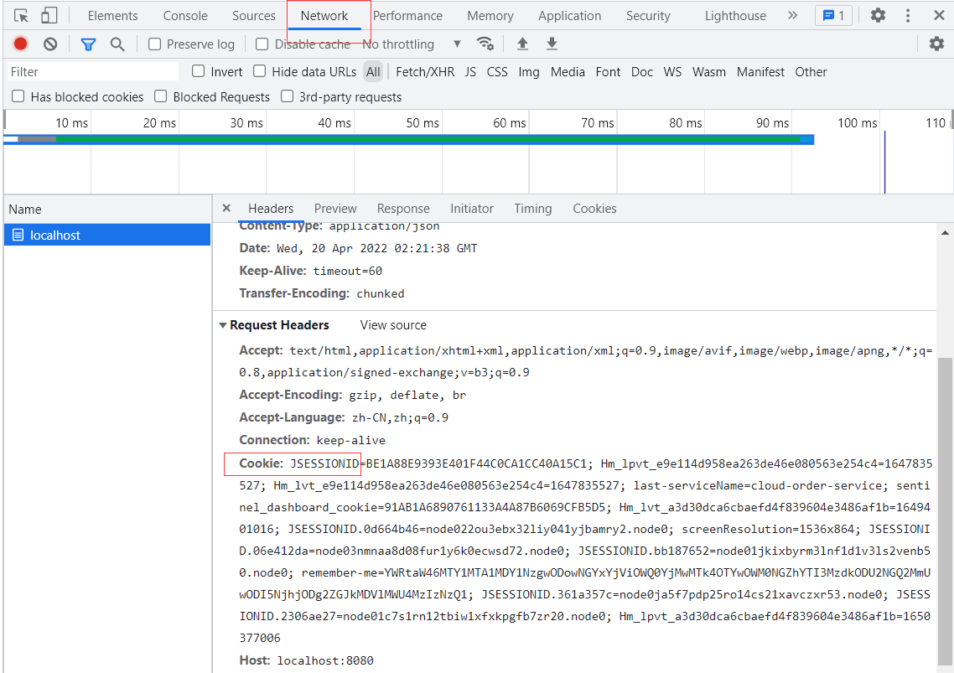The height and width of the screenshot is (673, 954).
Task: Click View source link for request headers
Action: [393, 325]
